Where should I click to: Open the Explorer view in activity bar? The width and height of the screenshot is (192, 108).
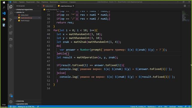(11, 7)
